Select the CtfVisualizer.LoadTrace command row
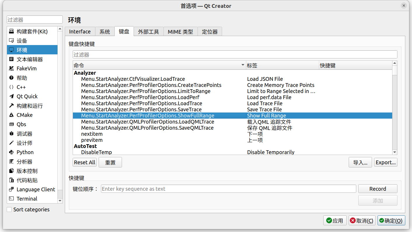This screenshot has width=412, height=232. point(233,79)
